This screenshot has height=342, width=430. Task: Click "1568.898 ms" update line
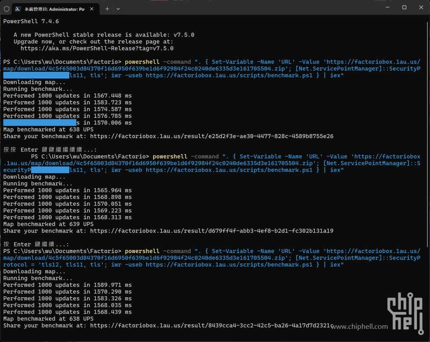click(68, 197)
